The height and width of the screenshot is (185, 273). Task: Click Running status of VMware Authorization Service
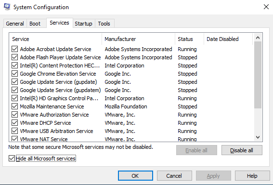pos(187,115)
